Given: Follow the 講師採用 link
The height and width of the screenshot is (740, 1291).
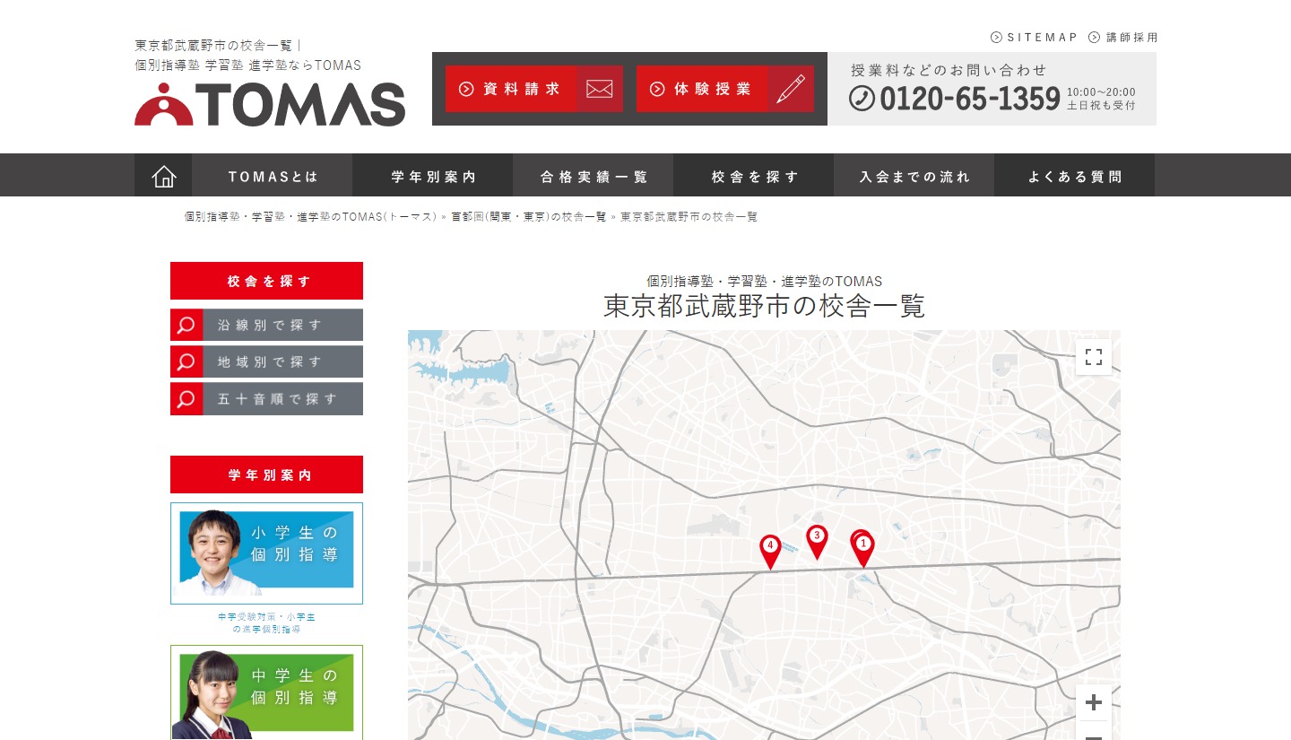Looking at the screenshot, I should pyautogui.click(x=1123, y=37).
